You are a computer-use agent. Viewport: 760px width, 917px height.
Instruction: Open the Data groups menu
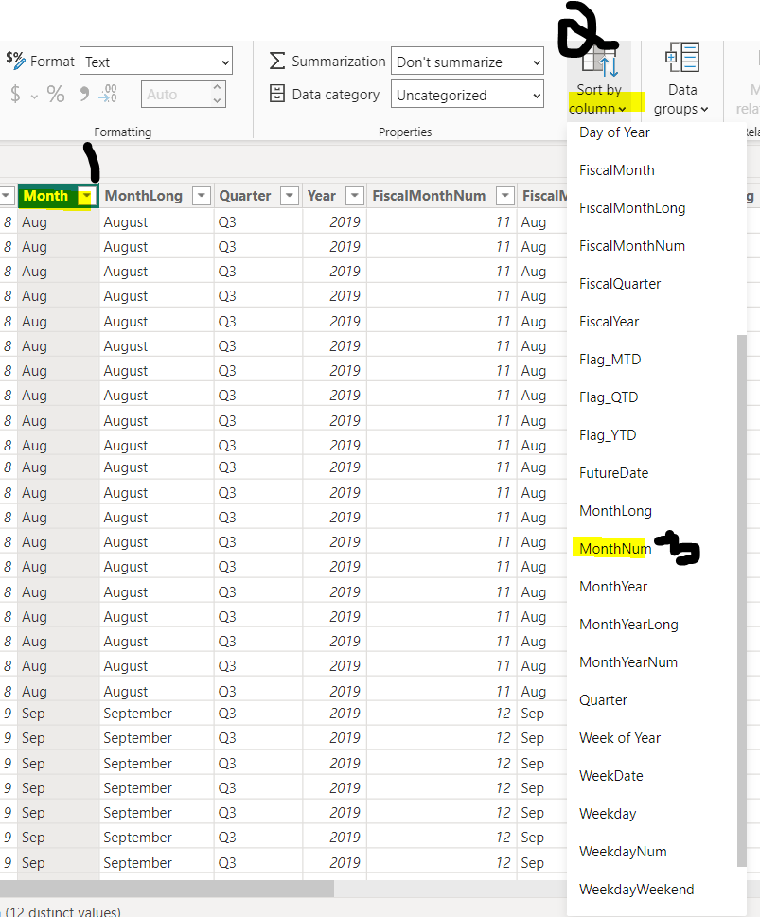pos(681,109)
